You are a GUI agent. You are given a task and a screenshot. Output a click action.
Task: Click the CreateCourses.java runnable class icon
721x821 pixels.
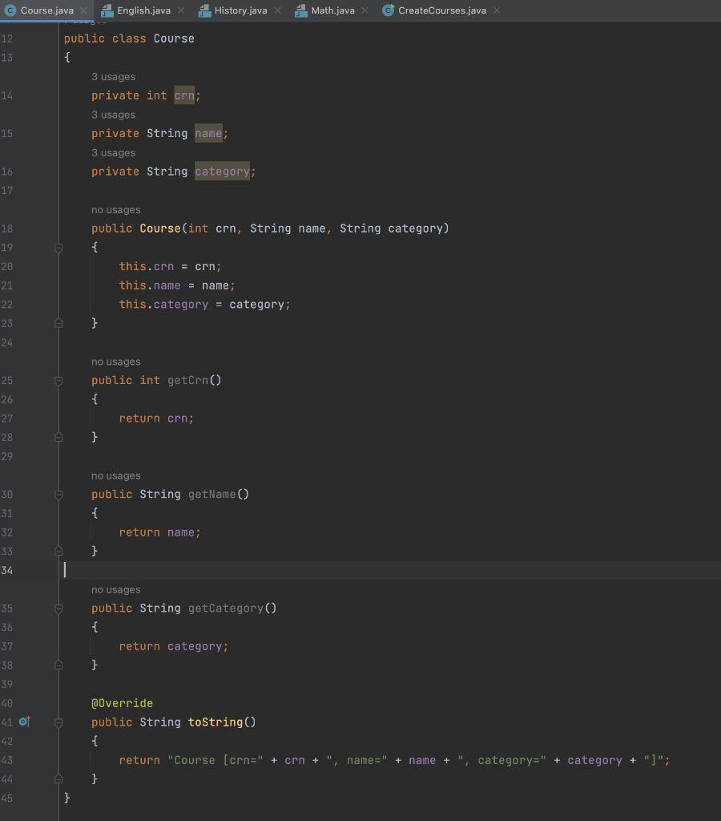389,10
